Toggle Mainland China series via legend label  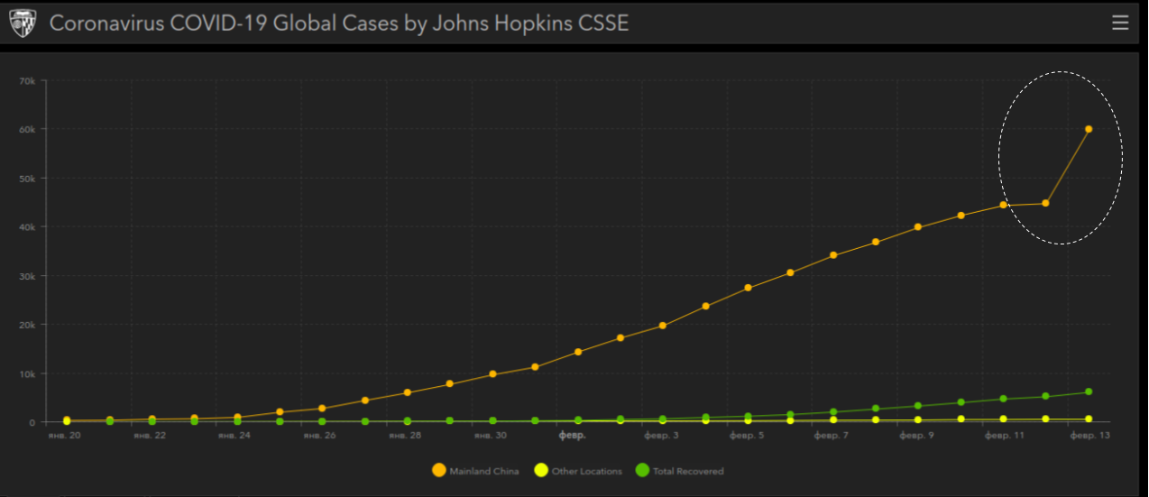coord(483,471)
